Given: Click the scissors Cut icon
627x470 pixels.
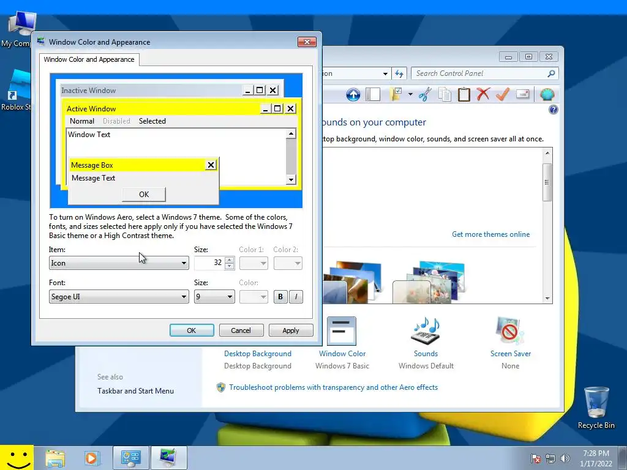Looking at the screenshot, I should tap(425, 95).
